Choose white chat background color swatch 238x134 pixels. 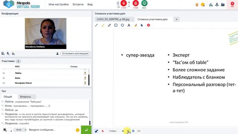pyautogui.click(x=10, y=130)
